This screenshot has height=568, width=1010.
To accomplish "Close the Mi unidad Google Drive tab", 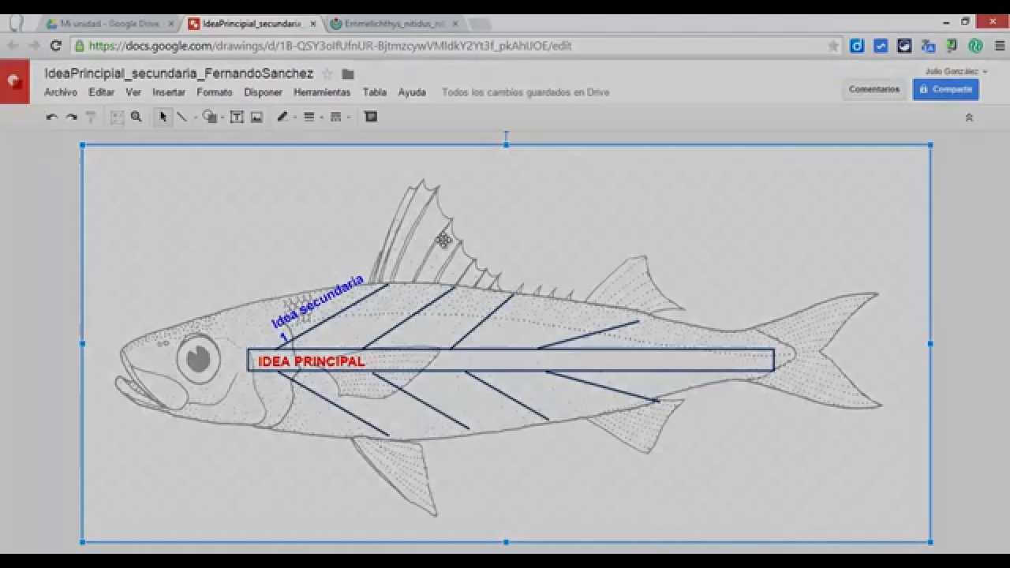I will 170,24.
